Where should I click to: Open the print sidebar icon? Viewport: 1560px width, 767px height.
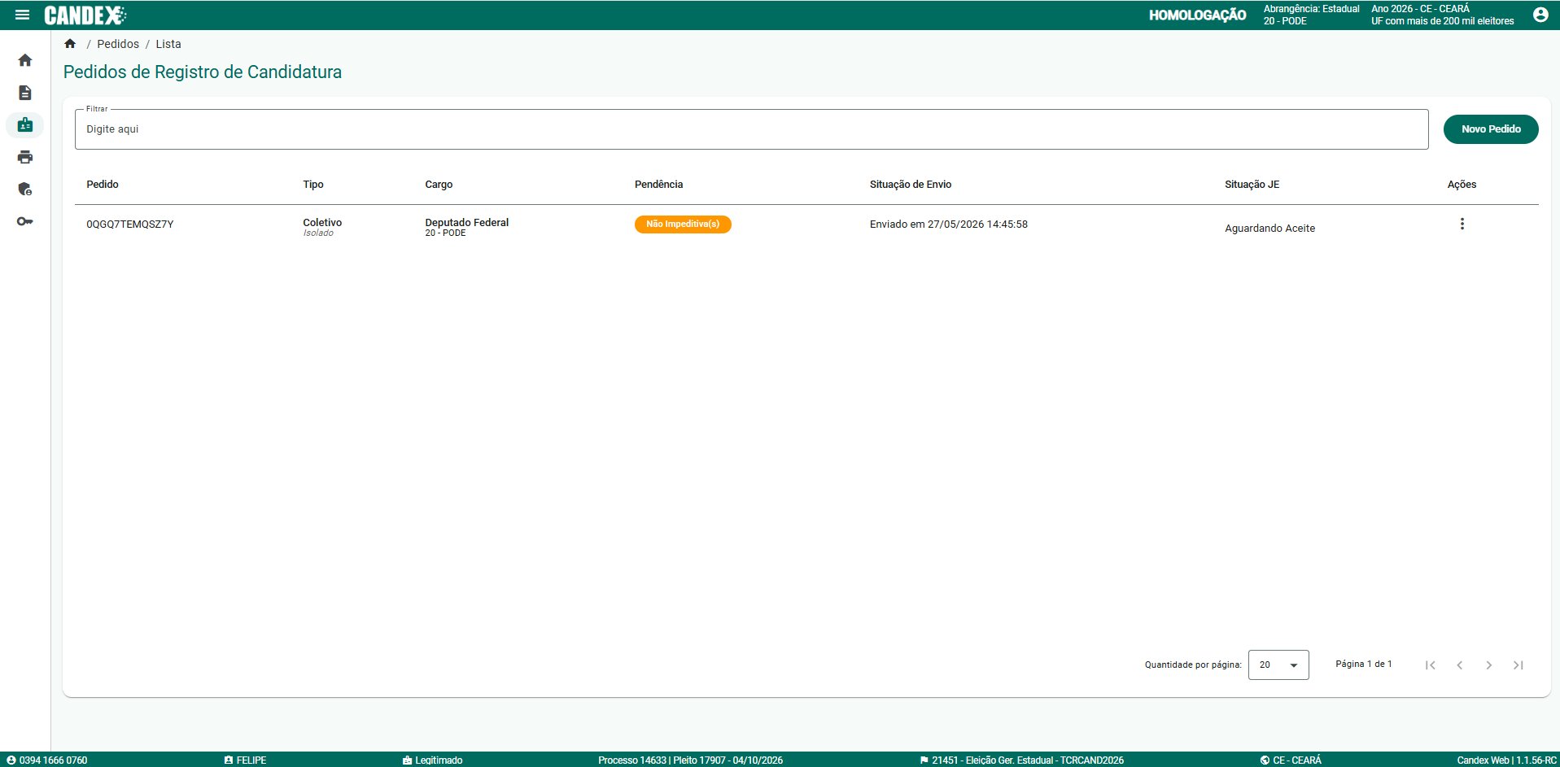click(25, 157)
